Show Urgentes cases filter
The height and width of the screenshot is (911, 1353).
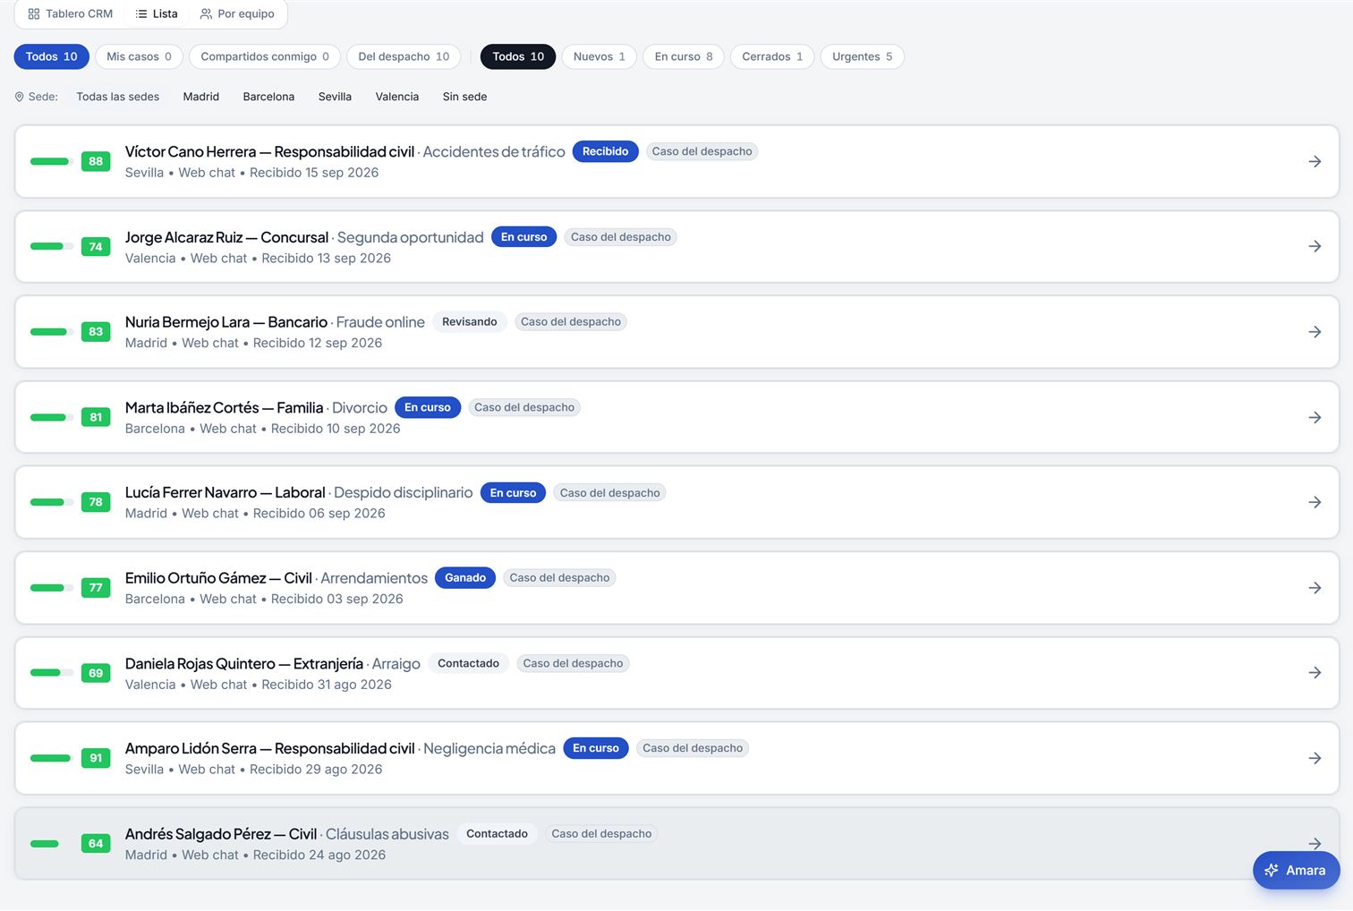[863, 56]
